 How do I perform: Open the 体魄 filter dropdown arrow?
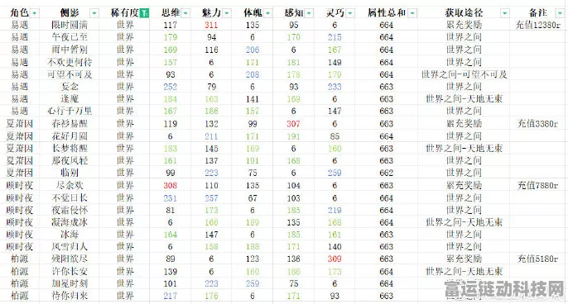[x=267, y=13]
